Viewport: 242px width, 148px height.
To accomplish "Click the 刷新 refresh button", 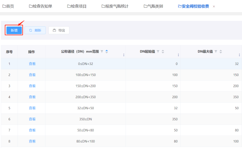I will click(35, 30).
